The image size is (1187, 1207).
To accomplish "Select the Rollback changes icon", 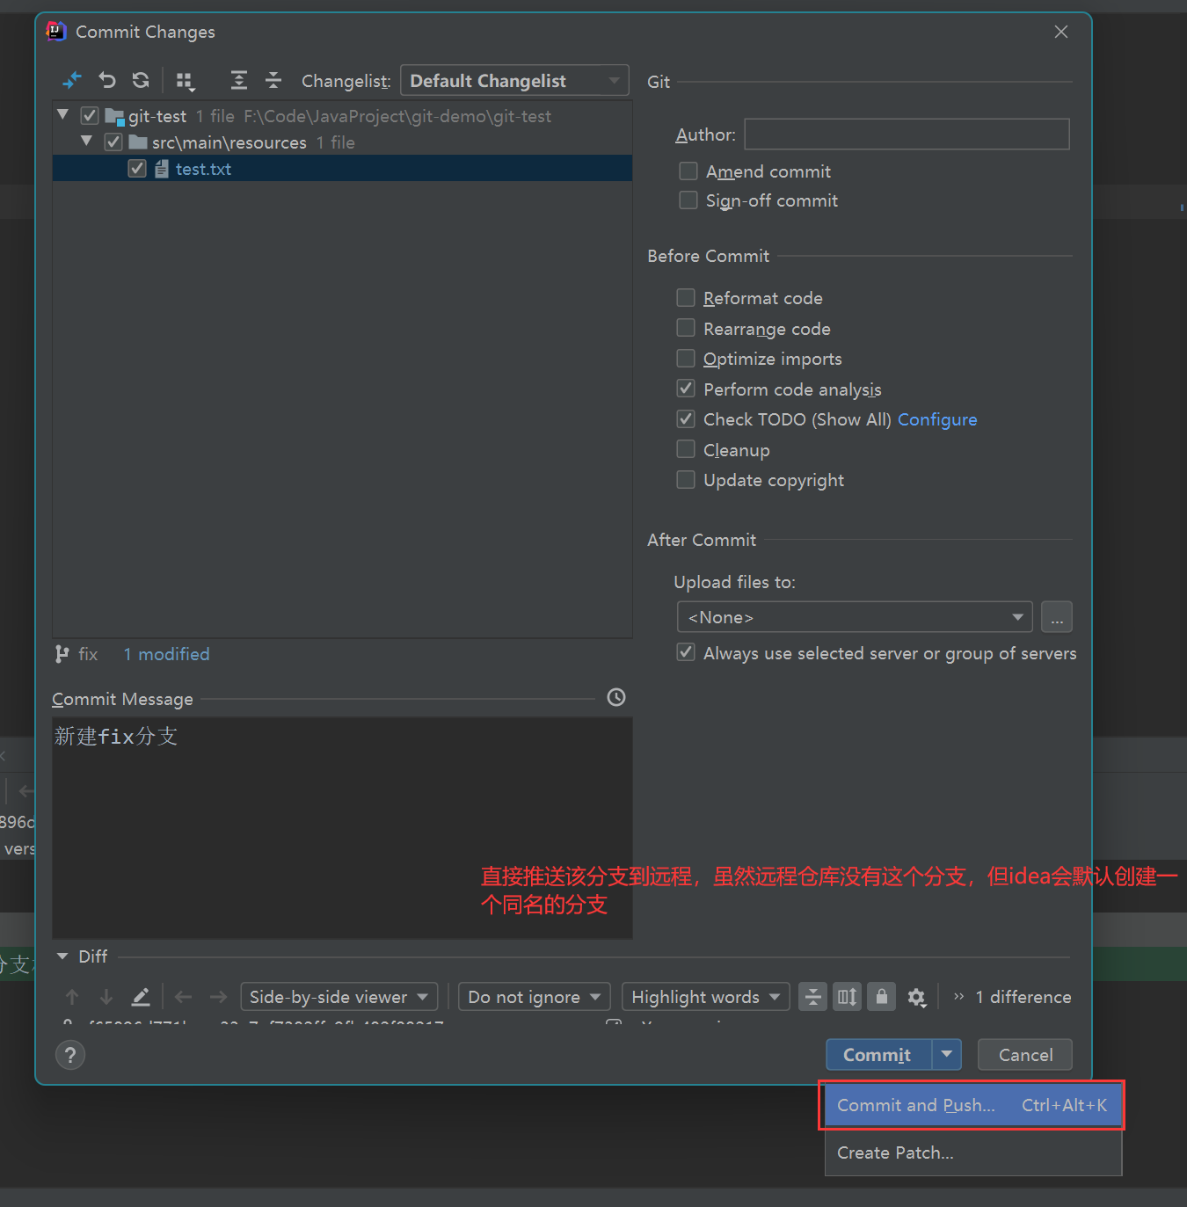I will pyautogui.click(x=106, y=80).
